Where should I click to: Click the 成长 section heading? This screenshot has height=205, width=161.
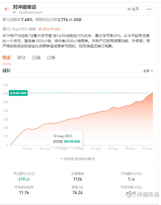point(7,71)
